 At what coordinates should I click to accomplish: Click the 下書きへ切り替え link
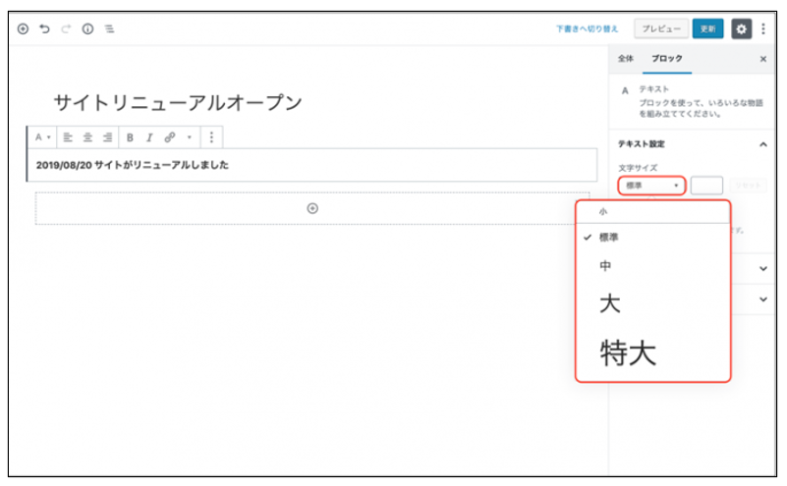589,29
